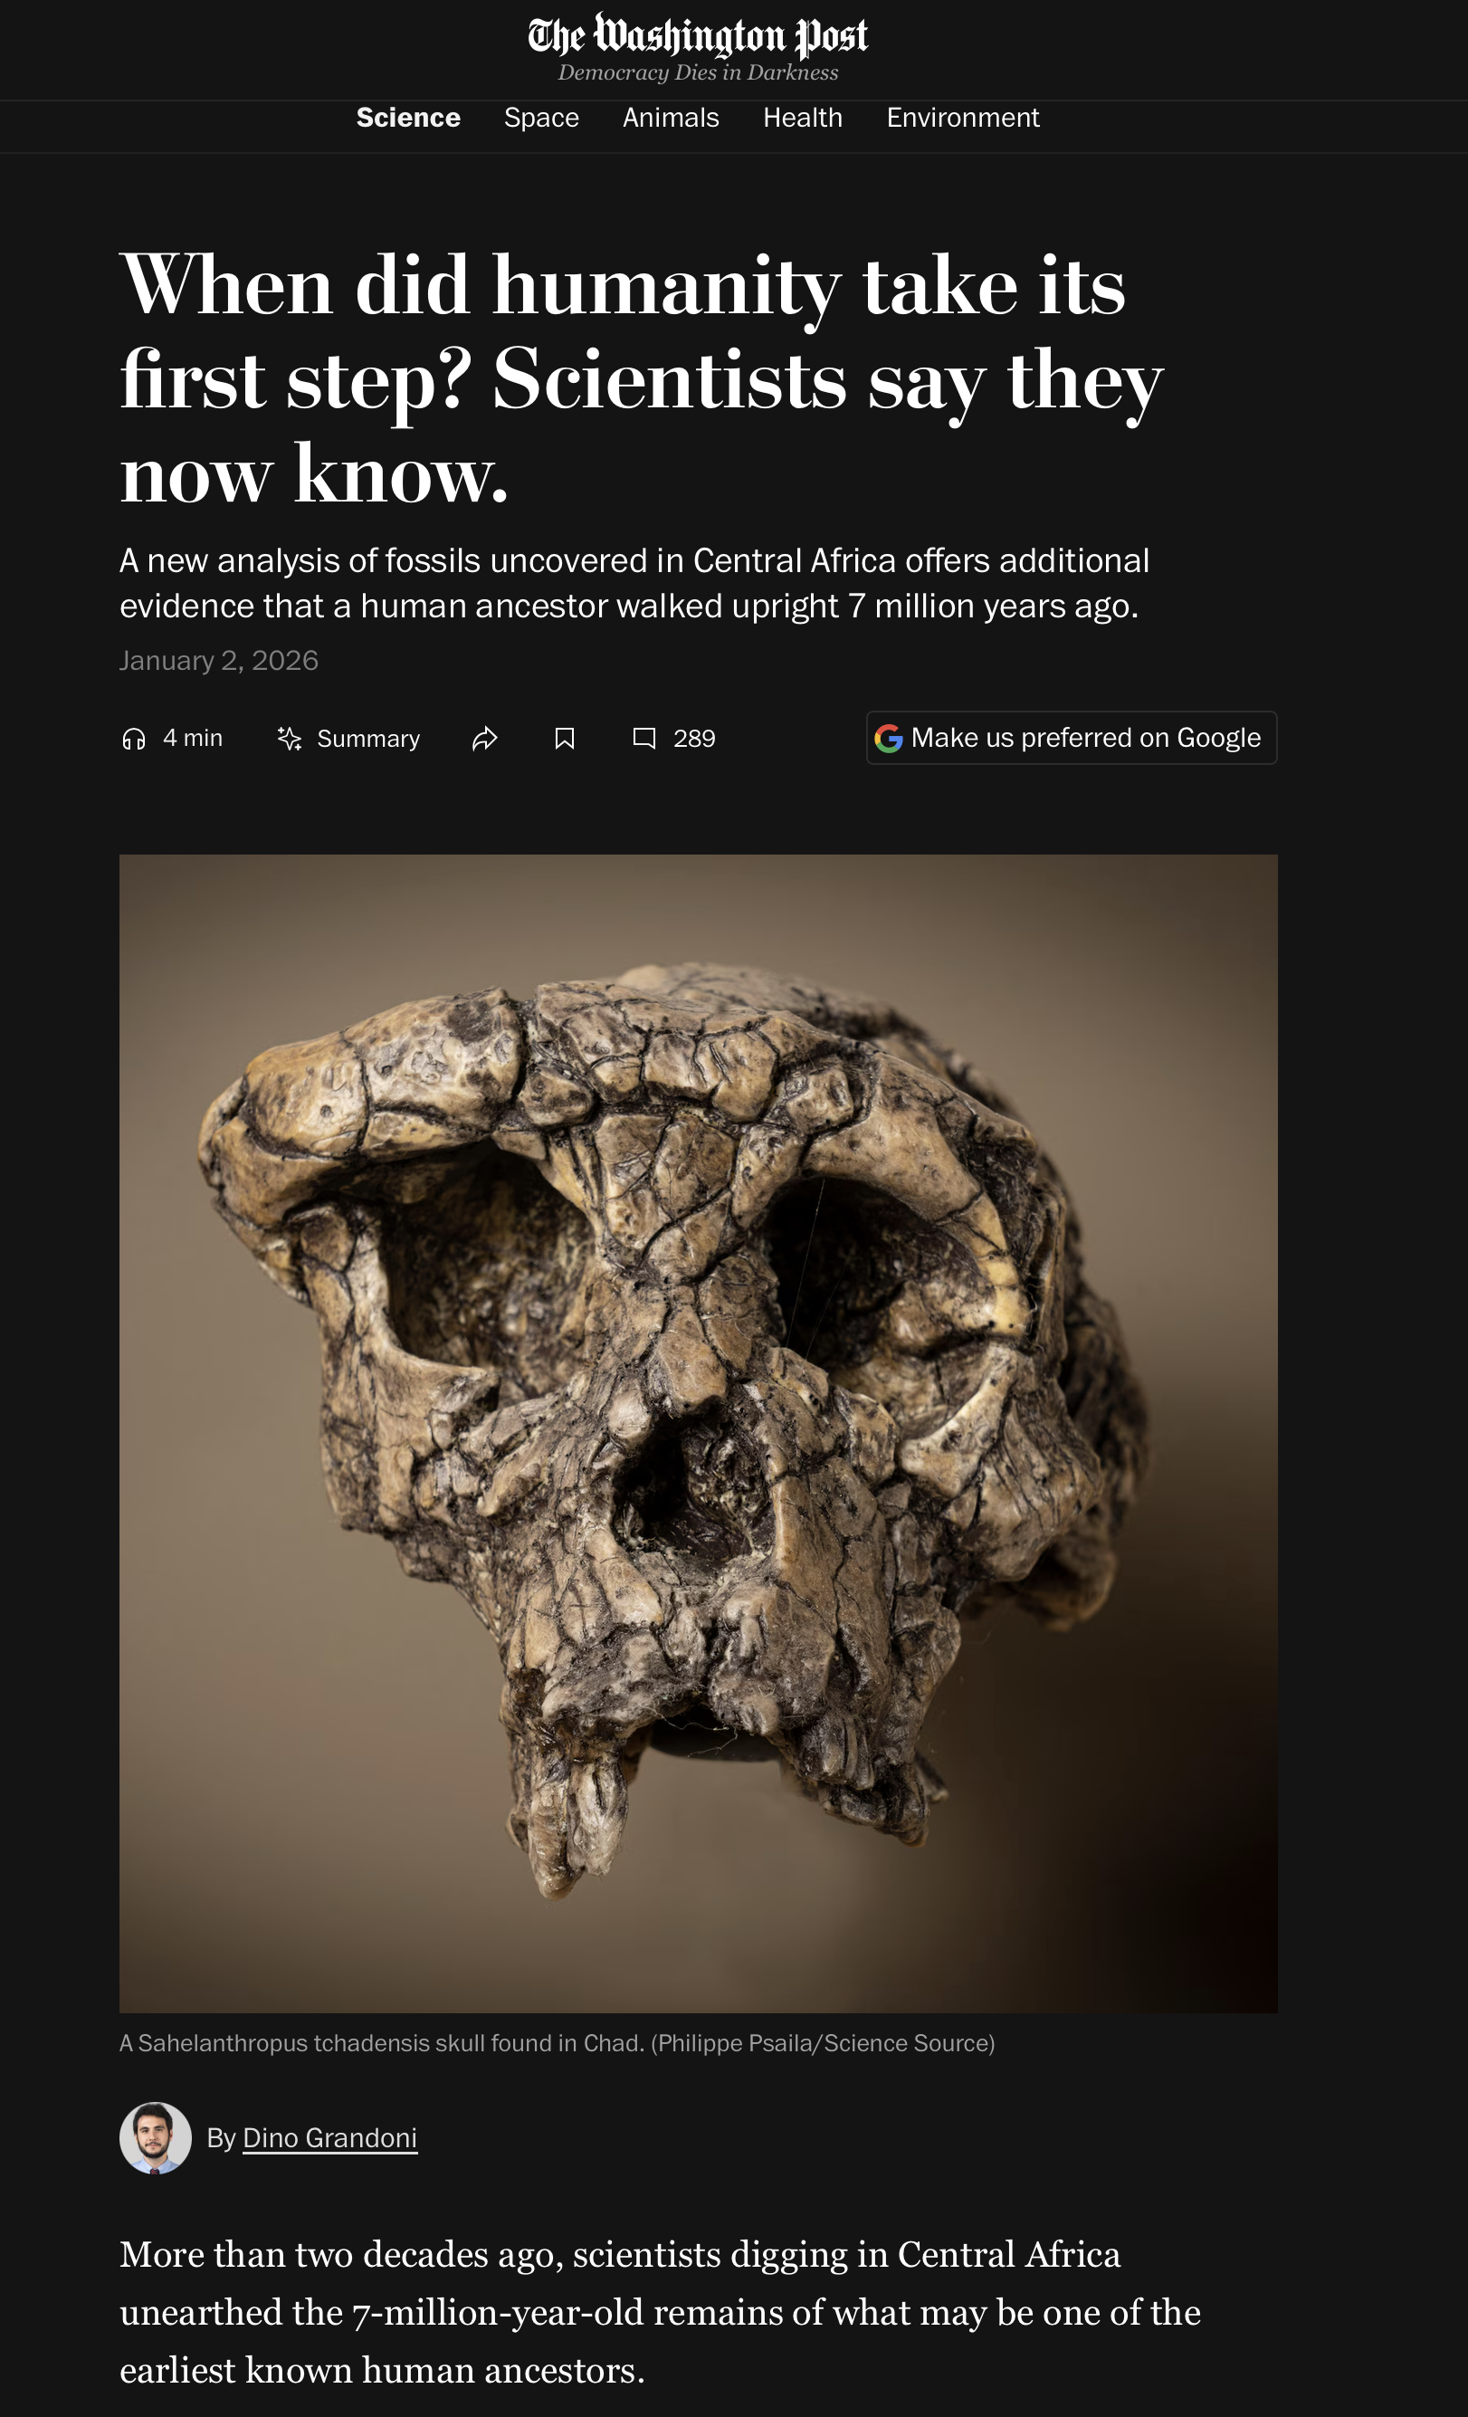Viewport: 1468px width, 2417px height.
Task: Open the Science section tab
Action: [x=408, y=118]
